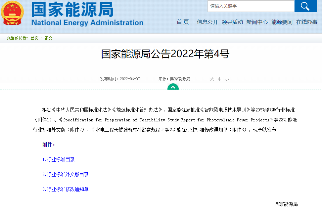The height and width of the screenshot is (212, 322).
Task: Set font size to 小 (small)
Action: pos(227,79)
